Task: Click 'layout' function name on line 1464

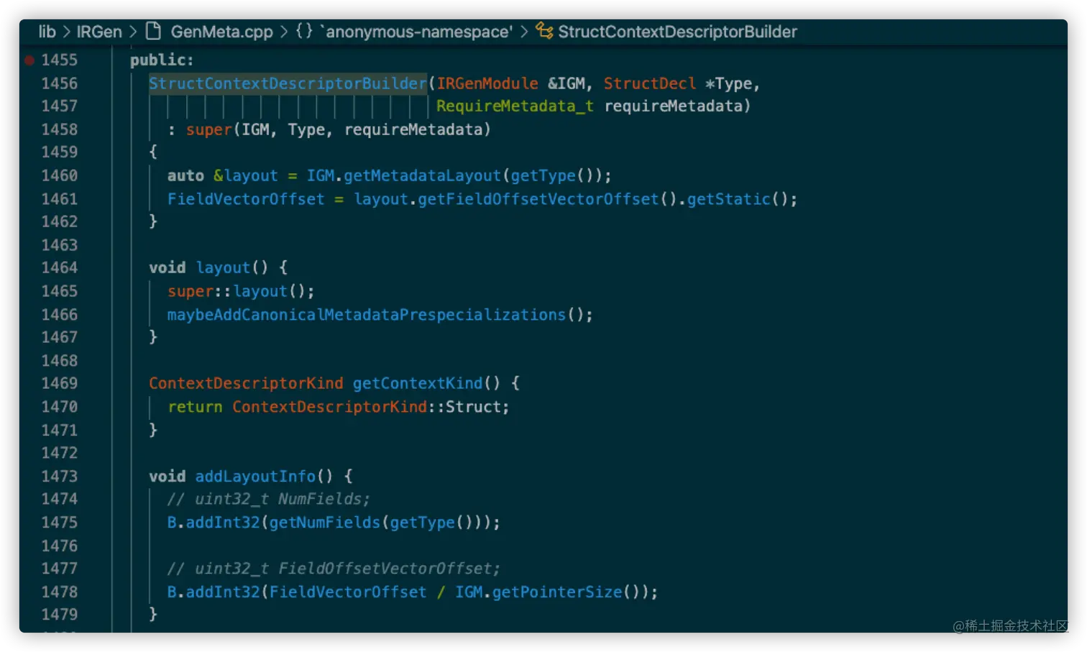Action: pos(223,267)
